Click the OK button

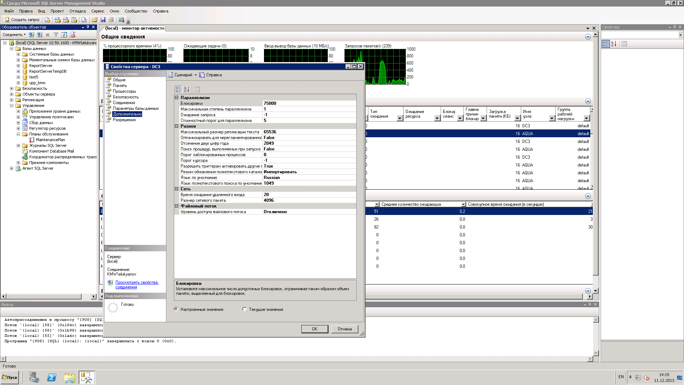pyautogui.click(x=315, y=329)
